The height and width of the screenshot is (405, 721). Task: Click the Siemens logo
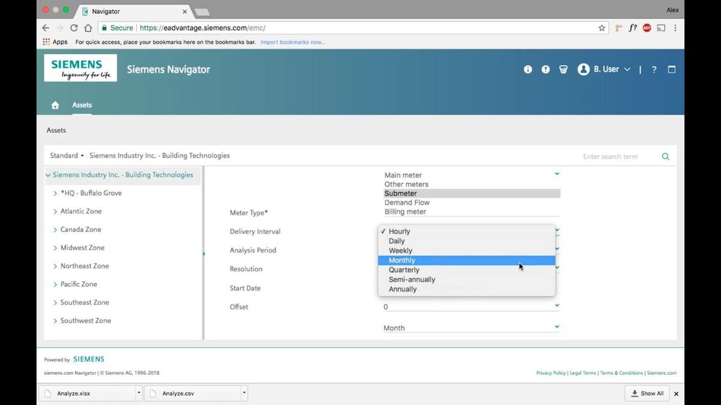click(81, 68)
